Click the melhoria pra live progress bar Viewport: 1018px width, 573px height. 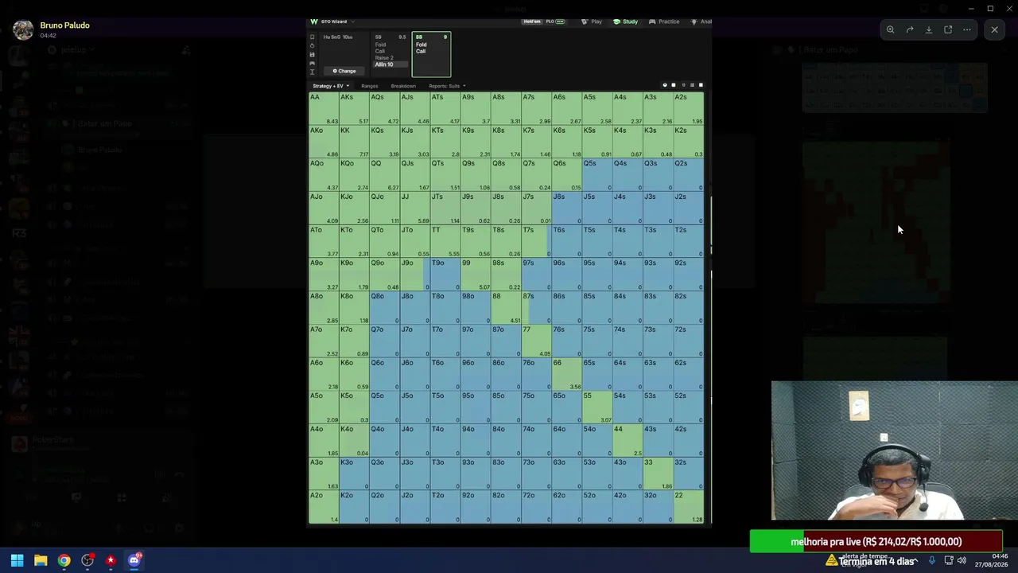[876, 542]
